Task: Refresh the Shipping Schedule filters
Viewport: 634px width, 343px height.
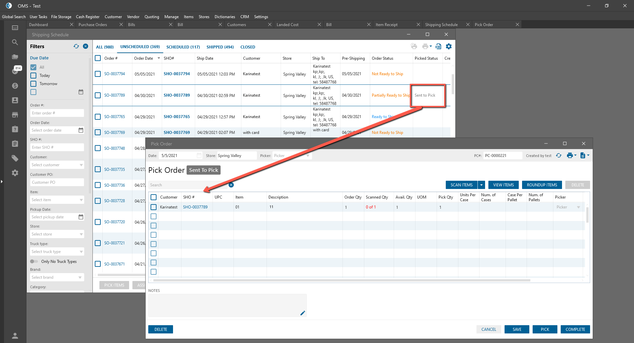Action: tap(76, 46)
